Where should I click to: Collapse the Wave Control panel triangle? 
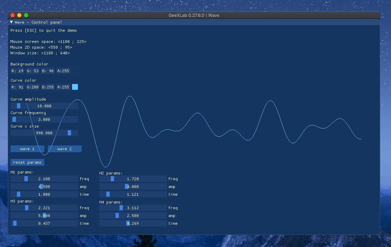12,22
